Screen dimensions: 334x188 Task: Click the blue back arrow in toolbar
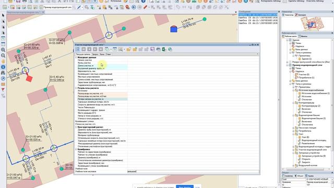(x=134, y=7)
